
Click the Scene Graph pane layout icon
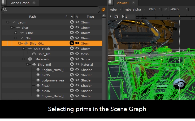click(x=3, y=3)
